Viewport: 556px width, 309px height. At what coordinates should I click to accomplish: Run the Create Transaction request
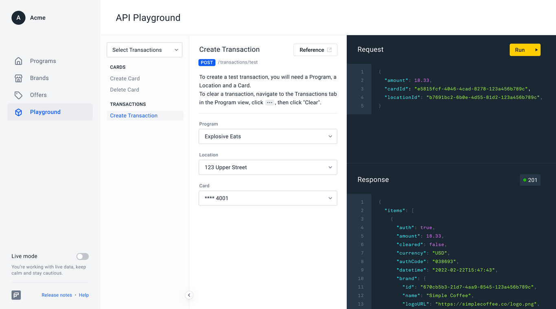click(x=525, y=50)
